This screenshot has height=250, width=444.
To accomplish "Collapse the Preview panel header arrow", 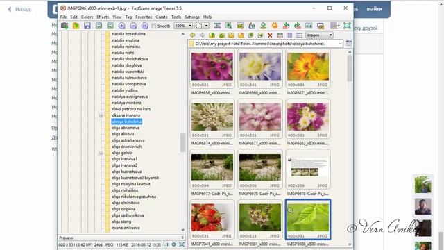I will pos(182,237).
